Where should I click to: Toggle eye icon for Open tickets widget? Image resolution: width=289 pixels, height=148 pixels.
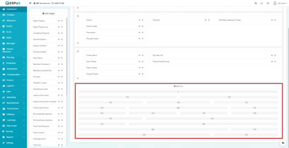tap(139, 68)
